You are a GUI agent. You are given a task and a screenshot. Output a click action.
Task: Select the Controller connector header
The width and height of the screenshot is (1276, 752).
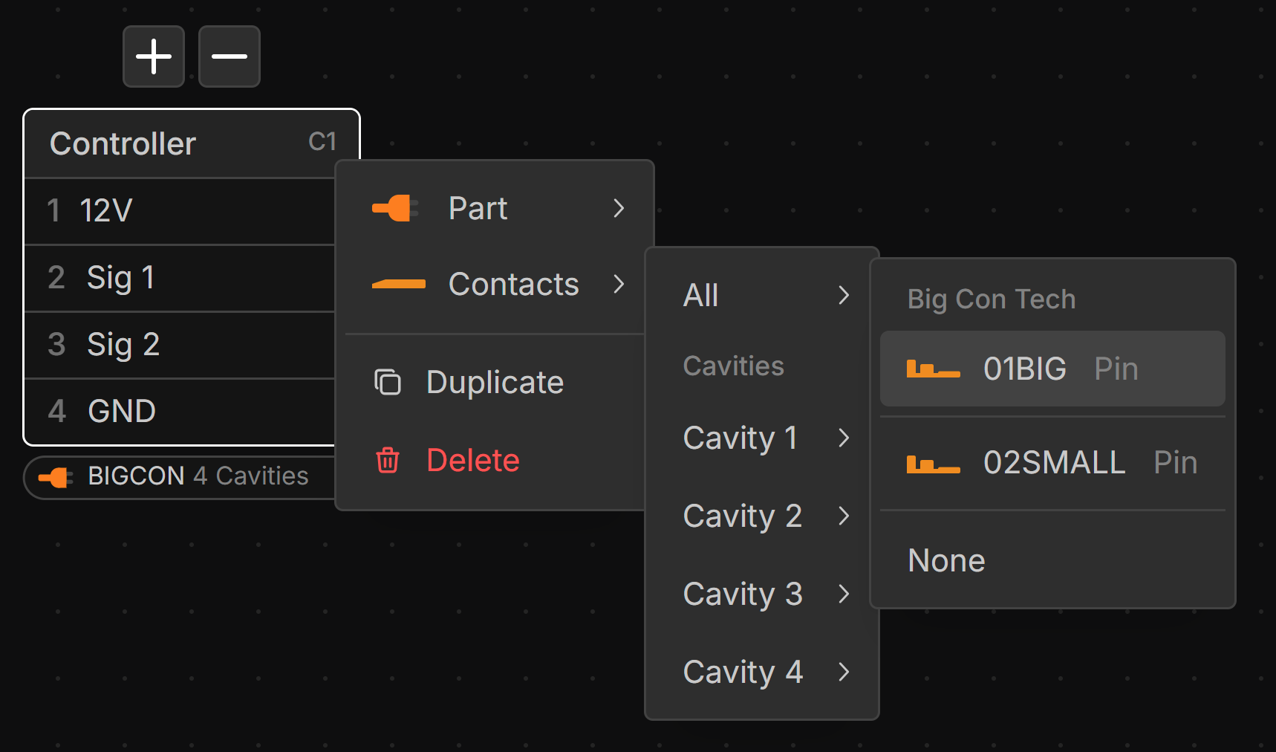coord(178,143)
